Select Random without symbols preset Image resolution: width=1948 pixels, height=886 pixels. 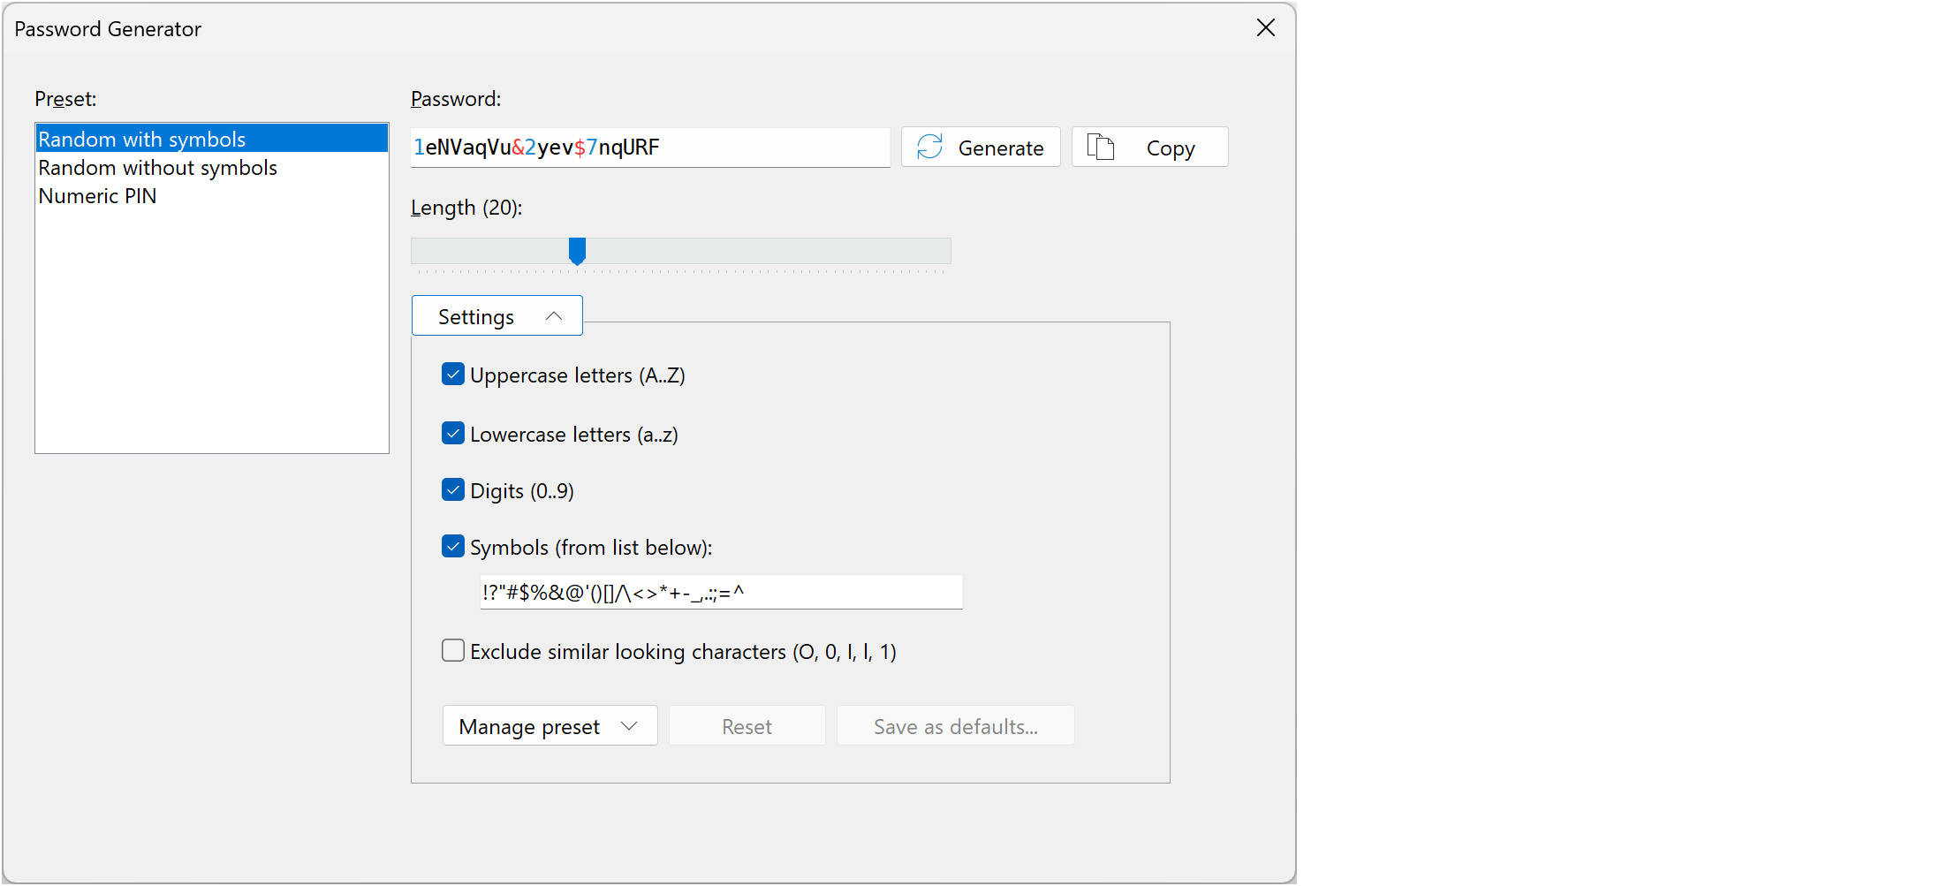pos(157,168)
